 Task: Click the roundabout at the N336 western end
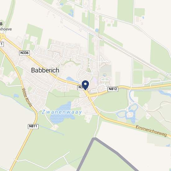[x=3, y=36]
